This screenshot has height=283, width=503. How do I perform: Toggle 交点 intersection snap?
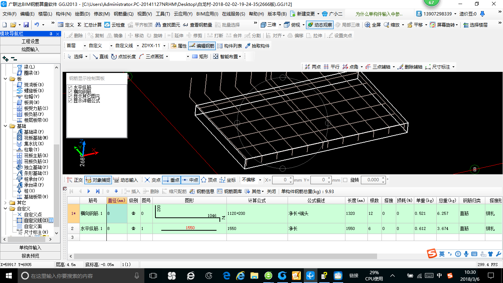(x=152, y=180)
